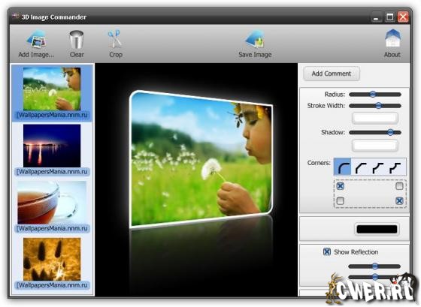This screenshot has height=307, width=421.
Task: Adjust the second slider under Show Reflection
Action: pyautogui.click(x=374, y=277)
